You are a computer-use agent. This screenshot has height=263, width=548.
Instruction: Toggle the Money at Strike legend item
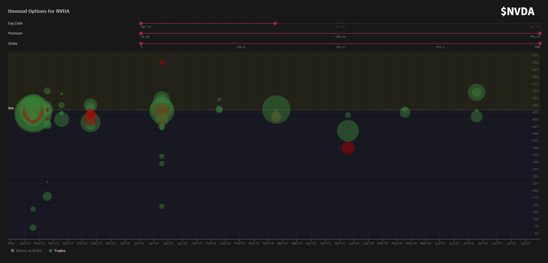pyautogui.click(x=27, y=251)
